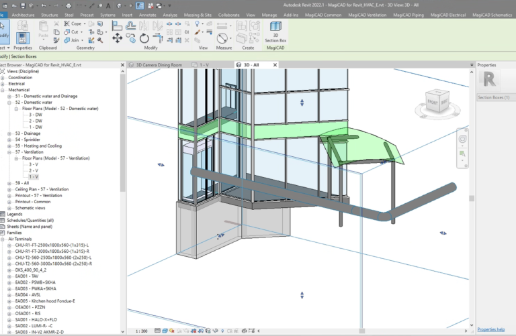The width and height of the screenshot is (516, 336).
Task: Open the MagiCAD Ventilation ribbon tab
Action: pyautogui.click(x=368, y=15)
